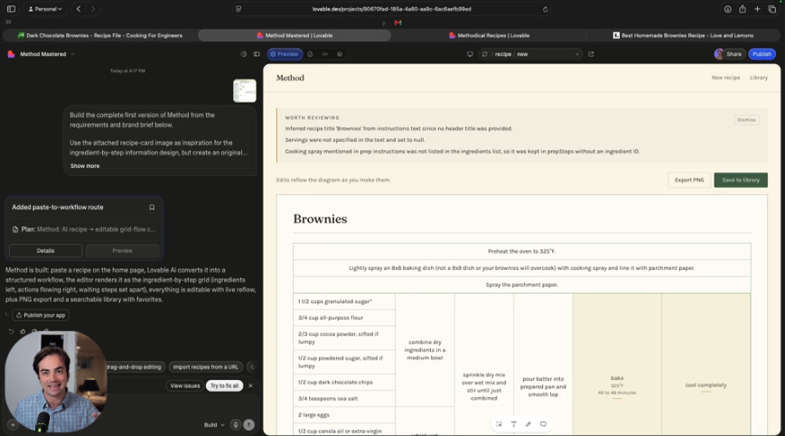This screenshot has width=785, height=436.
Task: Click the page settings icon in address bar
Action: 238,9
